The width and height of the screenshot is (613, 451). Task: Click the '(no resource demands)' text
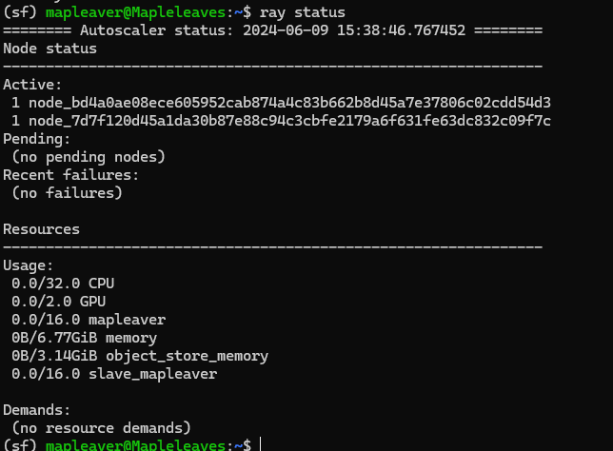[101, 428]
